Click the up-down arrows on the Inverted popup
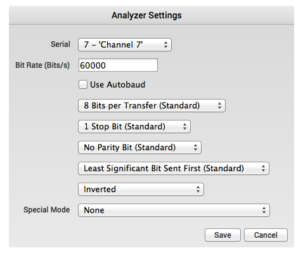Image resolution: width=303 pixels, height=260 pixels. point(198,189)
